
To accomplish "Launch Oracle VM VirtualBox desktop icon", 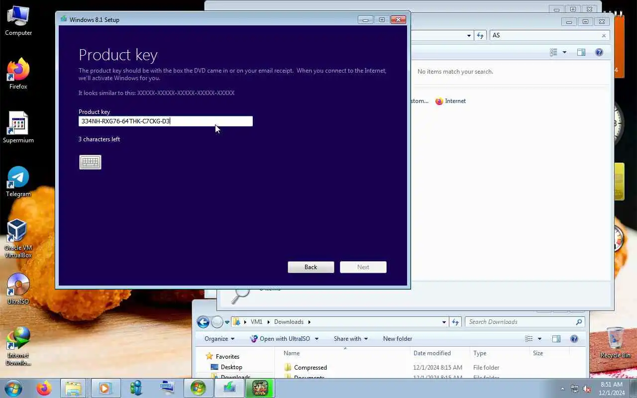I will [18, 239].
